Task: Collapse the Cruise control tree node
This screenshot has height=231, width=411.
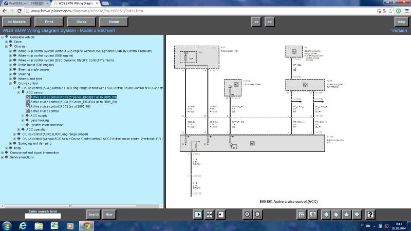Action: (11, 83)
